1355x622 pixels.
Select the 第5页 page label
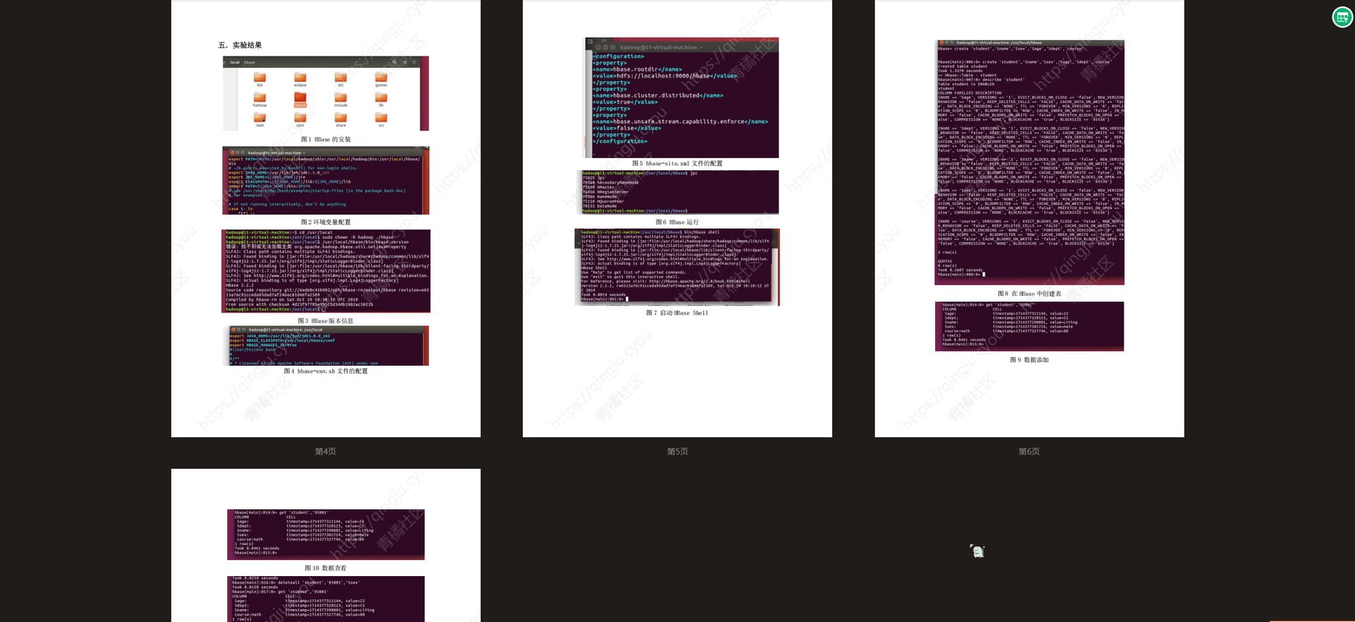677,451
